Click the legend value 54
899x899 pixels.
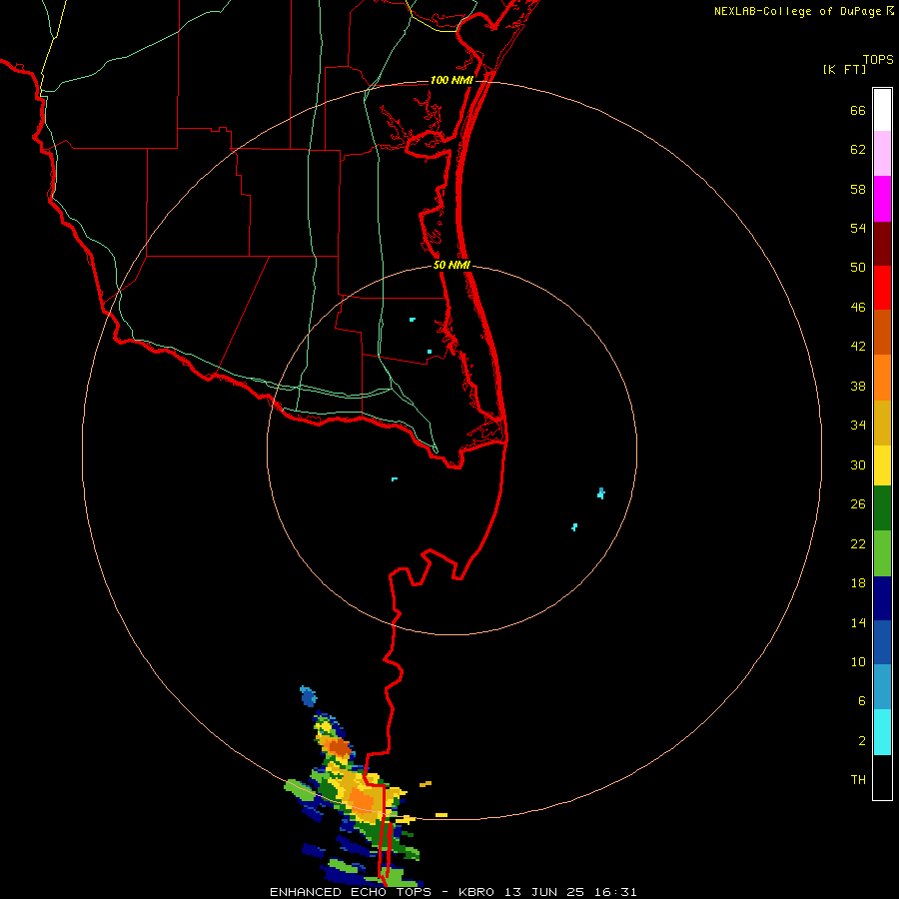(x=858, y=228)
